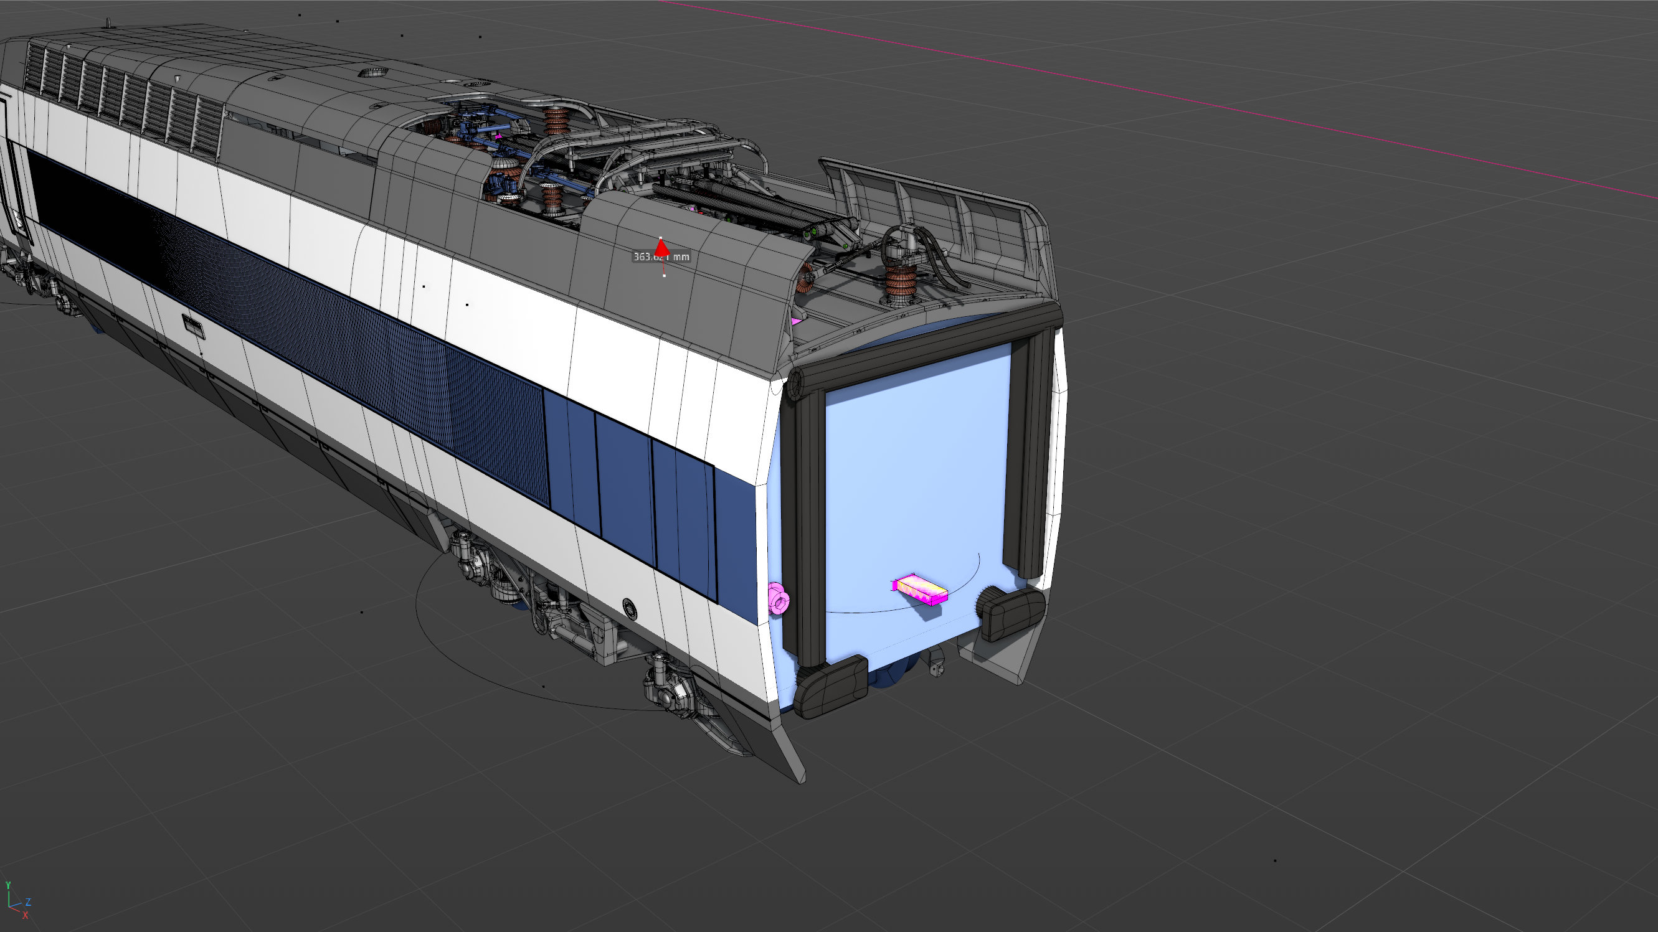Click the red arrow gizmo cone
This screenshot has height=932, width=1658.
pyautogui.click(x=661, y=247)
